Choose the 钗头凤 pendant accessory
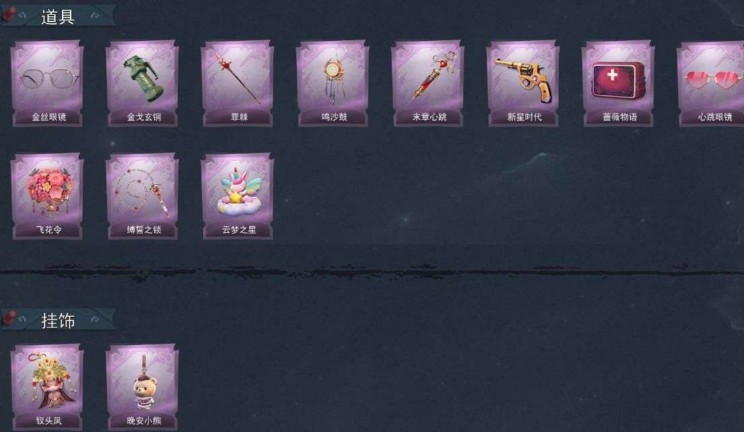Image resolution: width=744 pixels, height=432 pixels. (47, 388)
